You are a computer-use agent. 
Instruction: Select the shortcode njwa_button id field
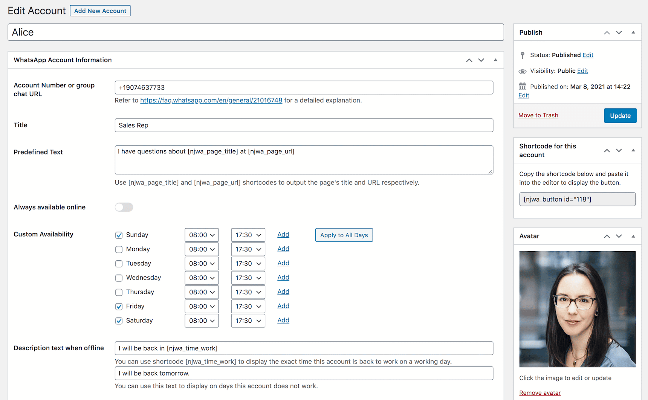(x=577, y=199)
